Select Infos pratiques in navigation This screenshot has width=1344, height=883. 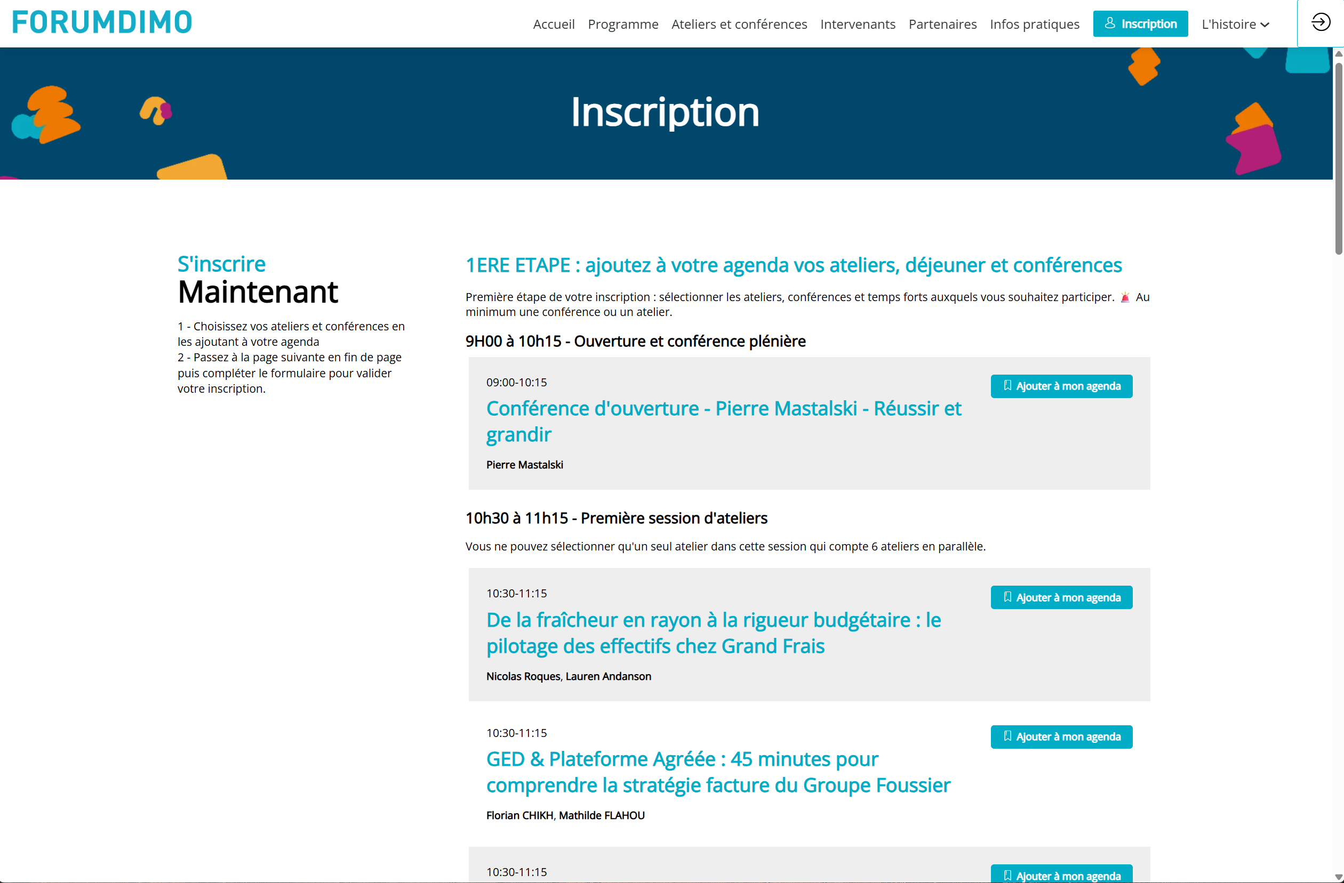(x=1034, y=25)
